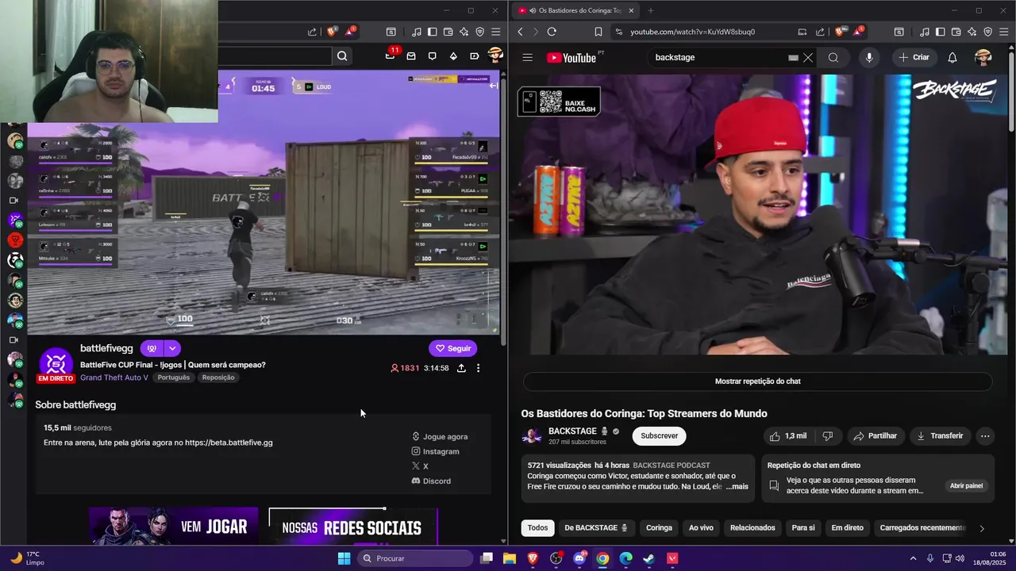Open more actions menu under YouTube video
This screenshot has height=571, width=1016.
click(985, 436)
